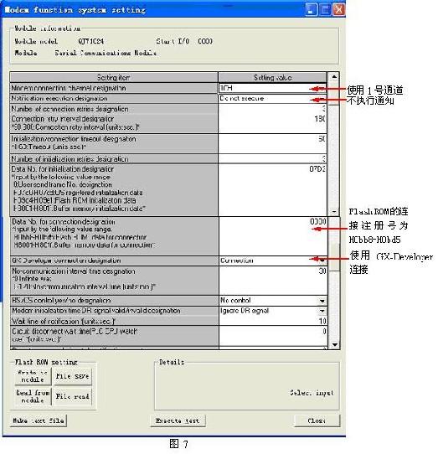Select the Data No. for initialization value cell

pyautogui.click(x=272, y=189)
